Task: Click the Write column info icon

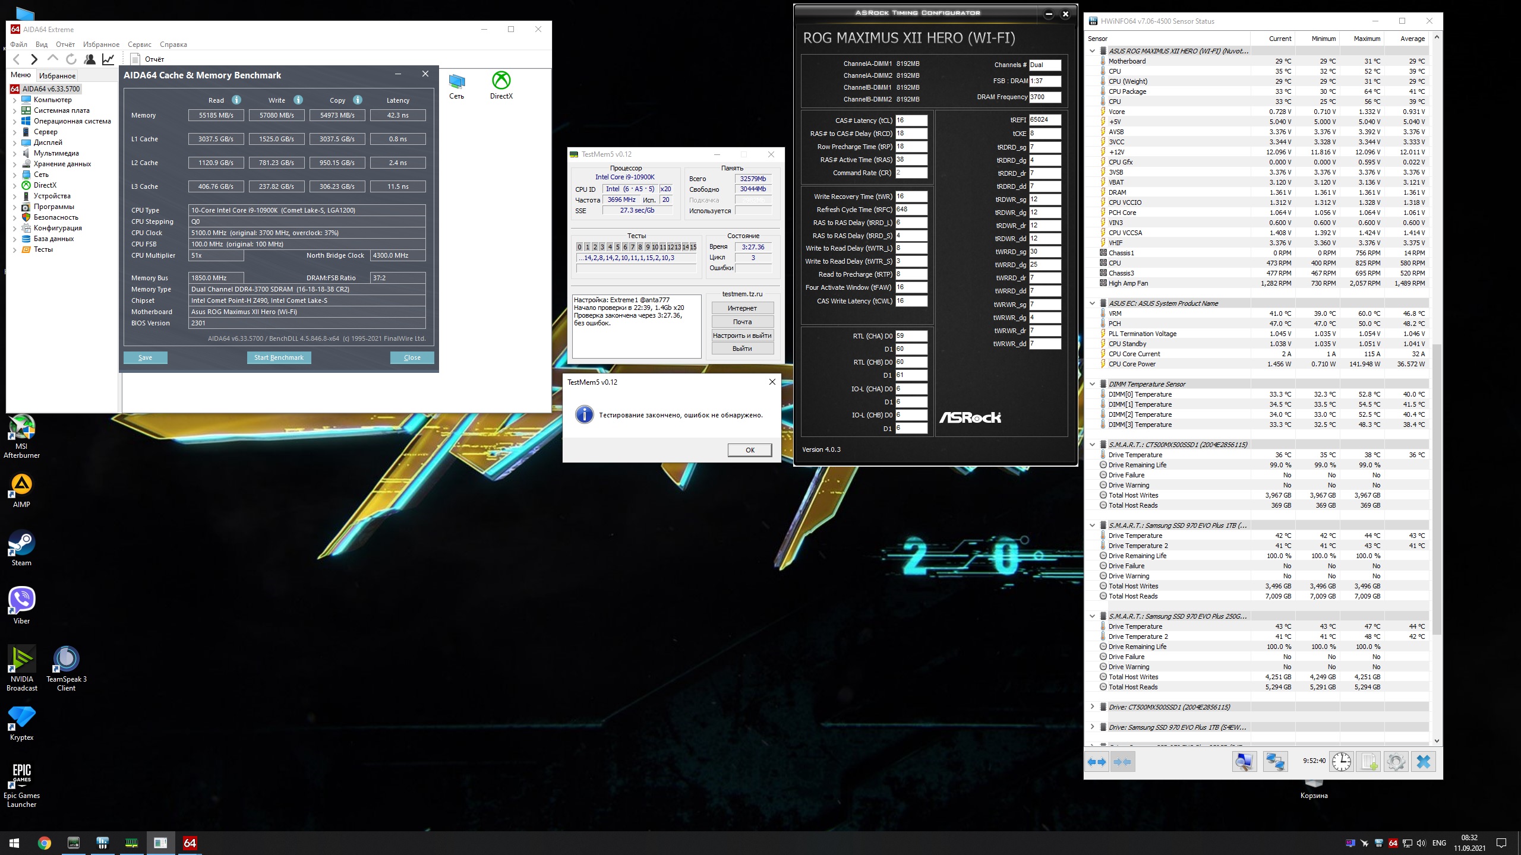Action: click(298, 100)
